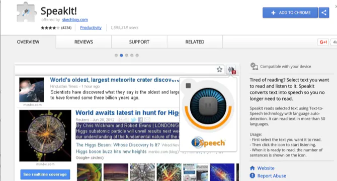The width and height of the screenshot is (337, 181).
Task: Click the Report Abuse link
Action: (x=272, y=176)
